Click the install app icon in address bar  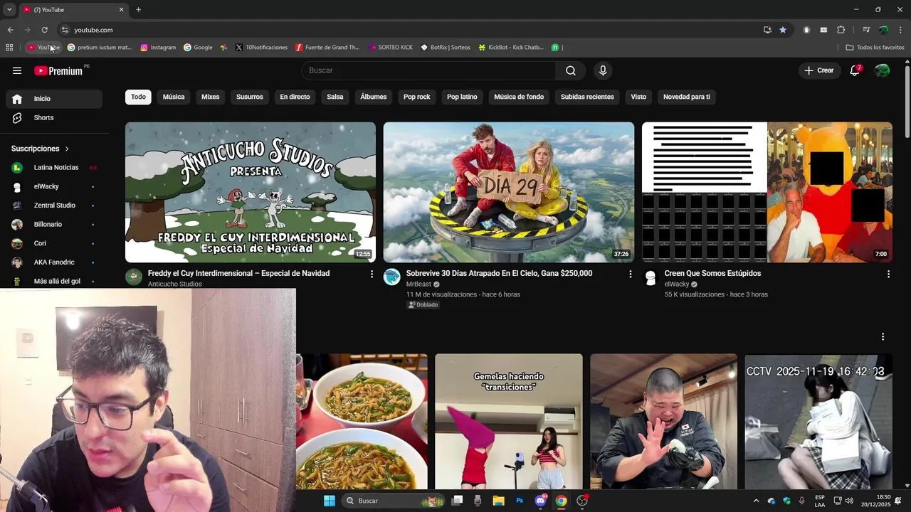pos(767,30)
